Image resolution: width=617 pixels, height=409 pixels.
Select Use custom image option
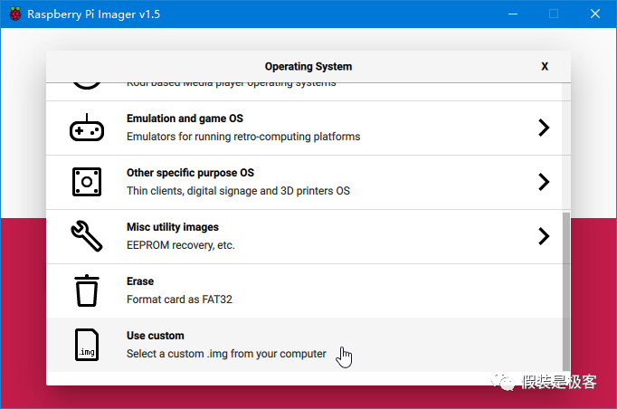click(304, 345)
